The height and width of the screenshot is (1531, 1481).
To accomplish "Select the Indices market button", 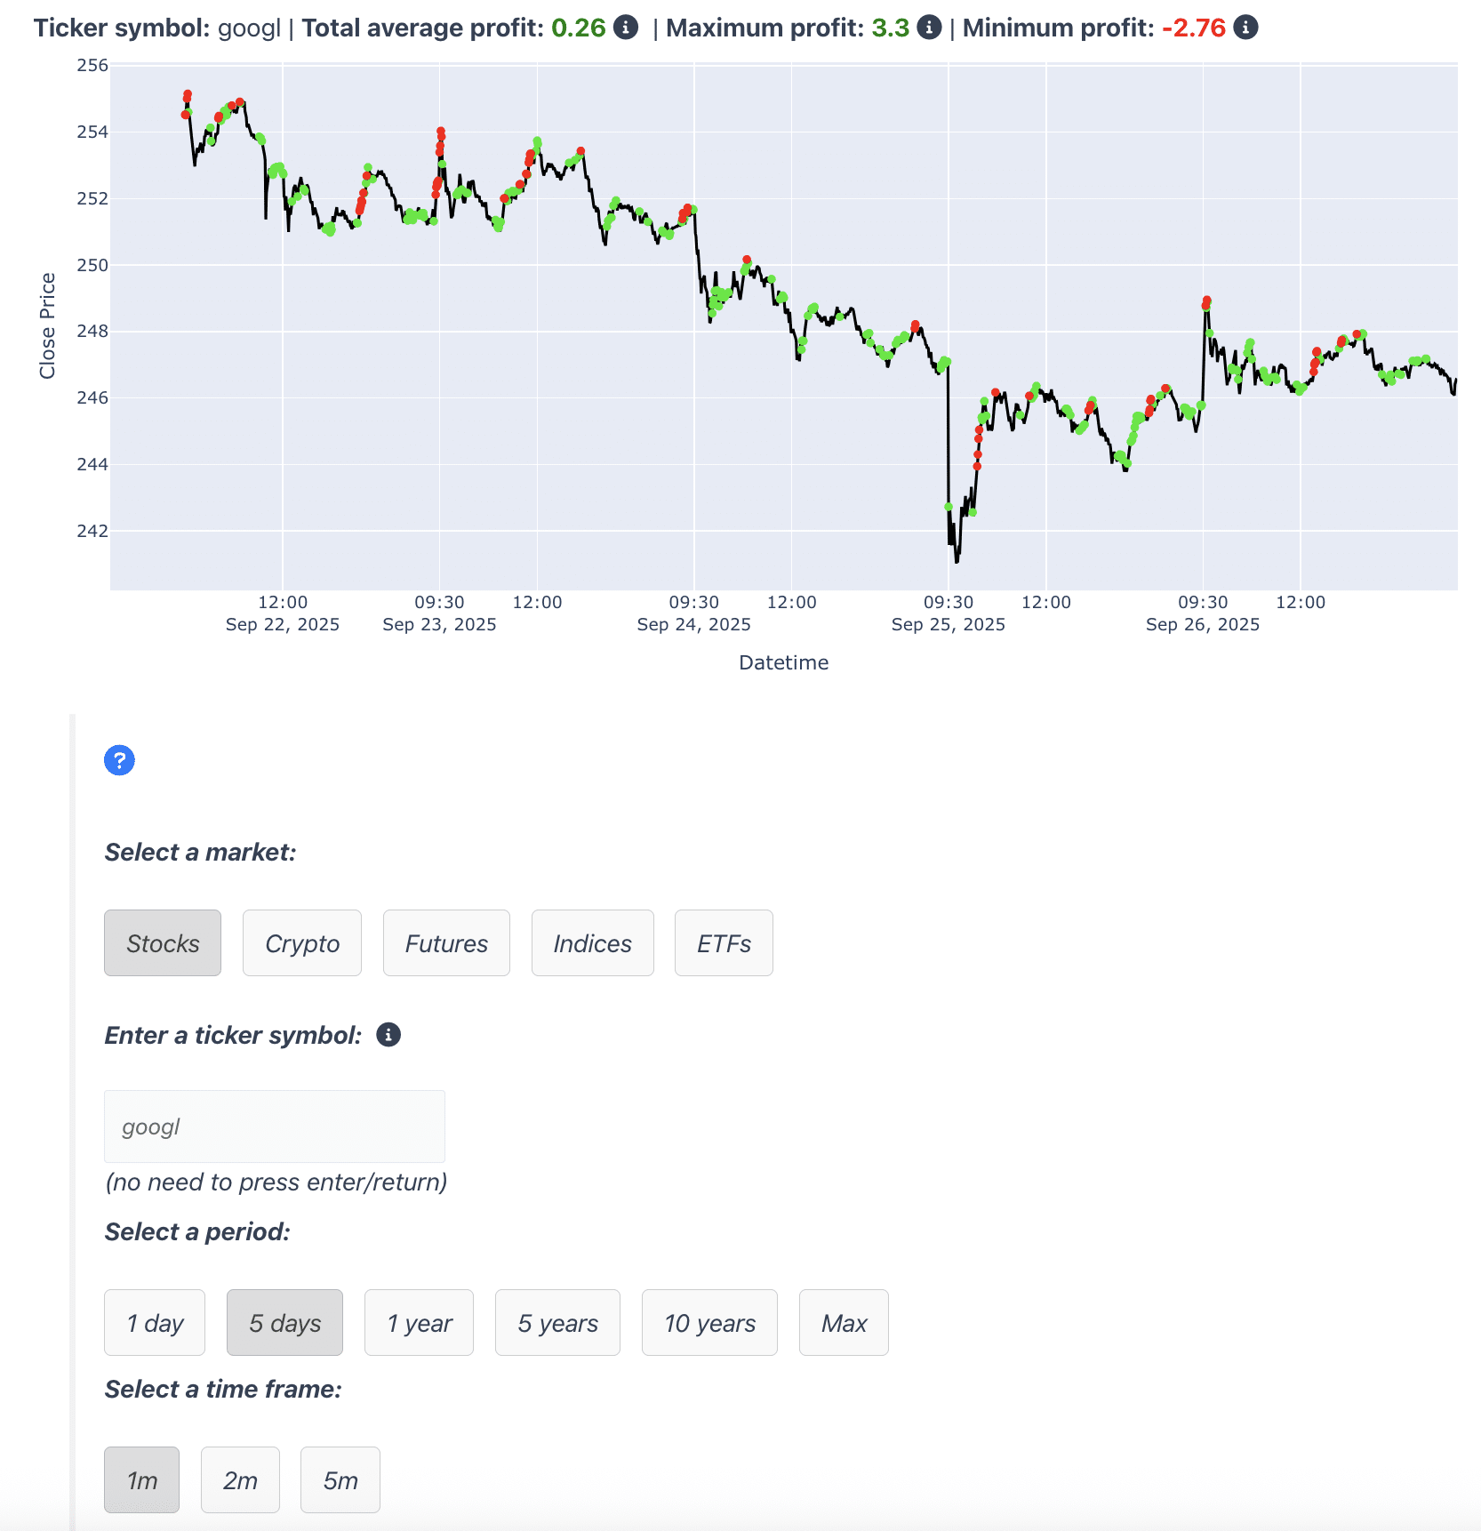I will click(592, 942).
